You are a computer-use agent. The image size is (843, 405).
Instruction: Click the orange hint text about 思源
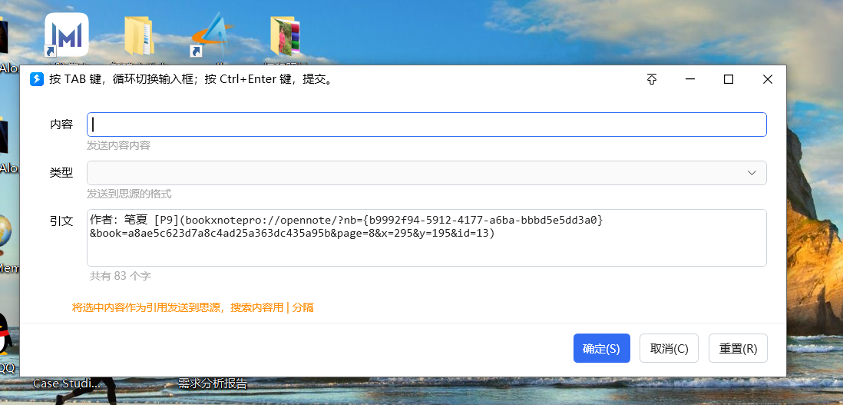coord(193,307)
